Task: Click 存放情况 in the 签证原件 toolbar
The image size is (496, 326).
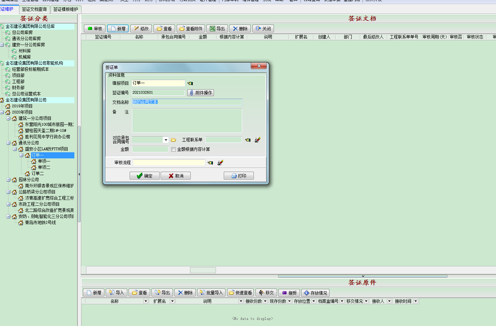Action: coord(315,293)
